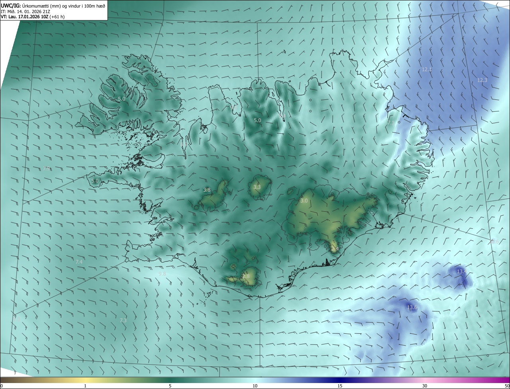Click the 10 tick on the colour scale
The image size is (510, 389).
pyautogui.click(x=255, y=386)
